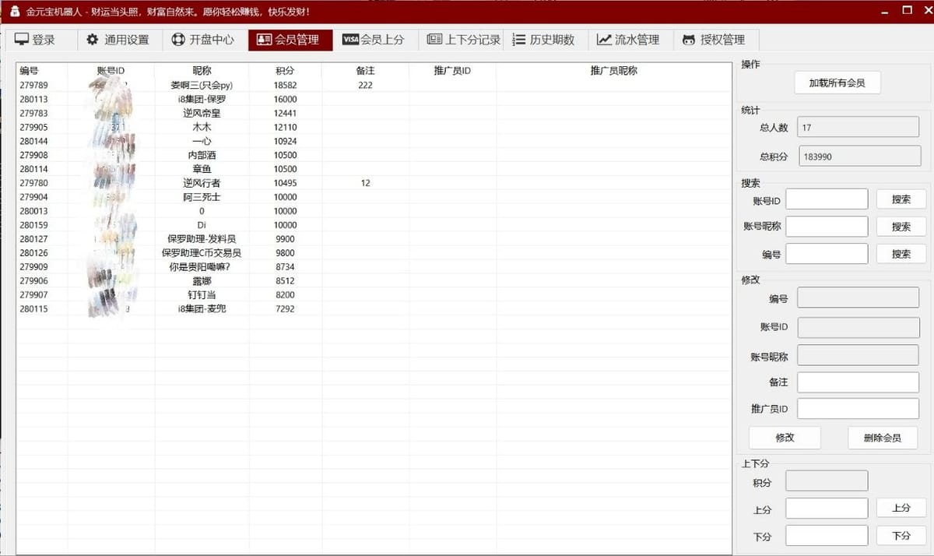Click the app icon in title bar

15,12
